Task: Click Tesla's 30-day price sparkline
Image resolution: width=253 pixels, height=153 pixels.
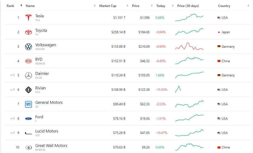Action: point(189,17)
